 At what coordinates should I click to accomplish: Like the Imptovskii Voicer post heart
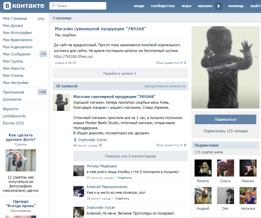pyautogui.click(x=181, y=145)
